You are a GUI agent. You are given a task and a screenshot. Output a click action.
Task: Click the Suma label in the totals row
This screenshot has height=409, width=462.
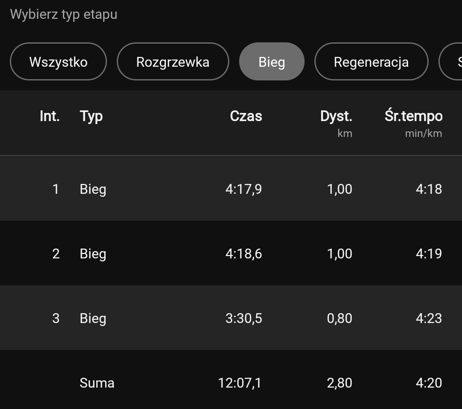[x=97, y=383]
